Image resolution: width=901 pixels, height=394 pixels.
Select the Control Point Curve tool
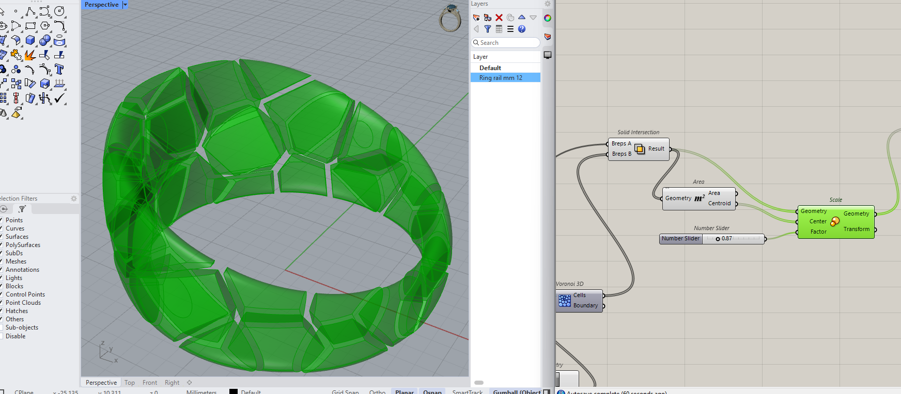[x=45, y=11]
